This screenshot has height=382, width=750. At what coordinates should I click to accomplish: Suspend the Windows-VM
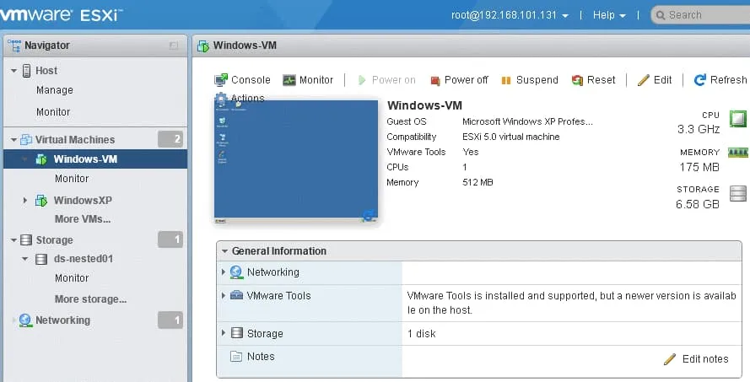click(529, 80)
